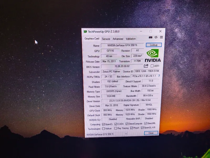Toggle the UEFI checkbox
Viewport: 210px width, 158px height.
pos(152,66)
